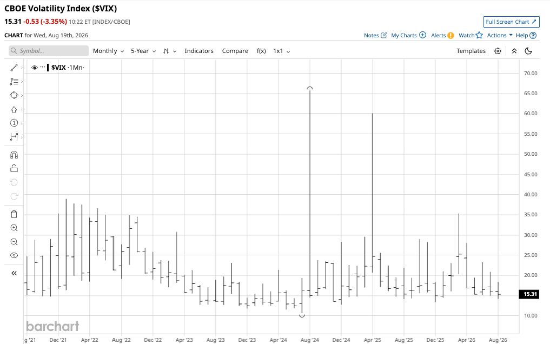Open the 5-Year range dropdown
The image size is (550, 344).
point(143,51)
